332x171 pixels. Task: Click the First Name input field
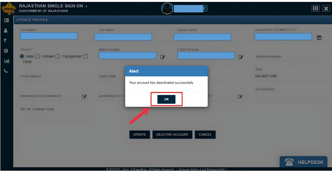pos(49,36)
